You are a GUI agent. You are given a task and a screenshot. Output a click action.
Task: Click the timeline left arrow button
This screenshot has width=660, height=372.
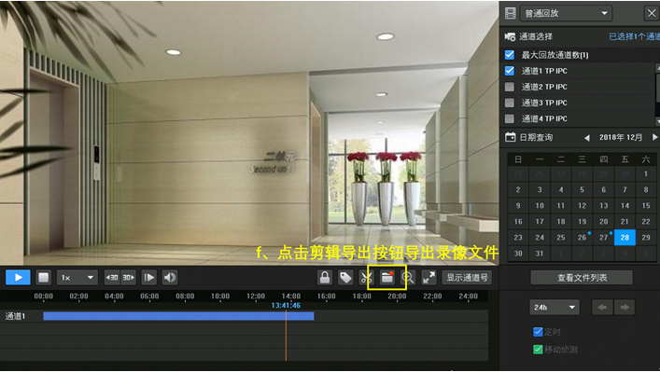point(602,308)
